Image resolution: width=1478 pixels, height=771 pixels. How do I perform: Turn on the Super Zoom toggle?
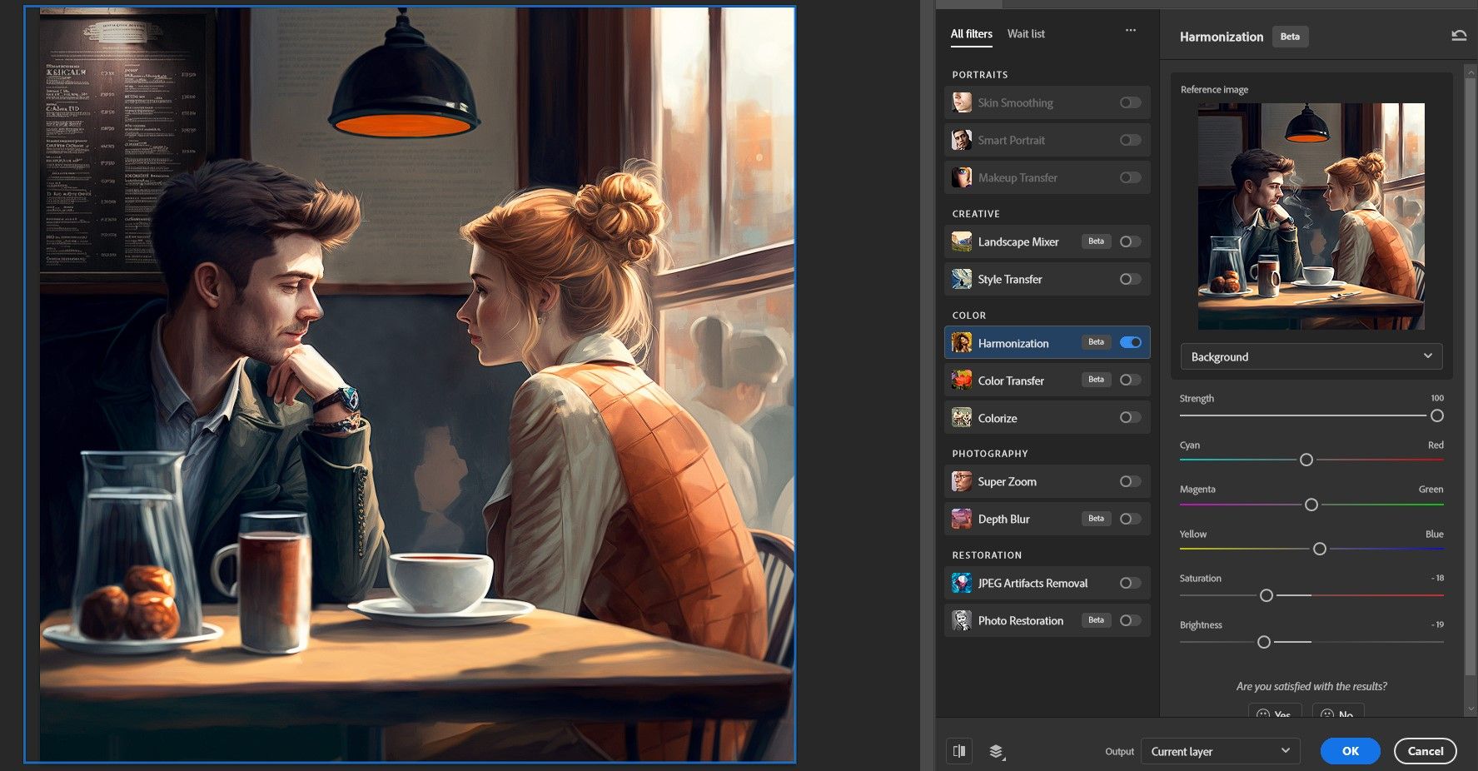click(1130, 481)
